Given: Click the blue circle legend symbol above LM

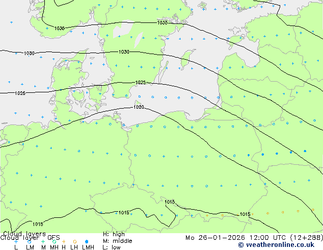Looking at the screenshot, I should coord(30,241).
